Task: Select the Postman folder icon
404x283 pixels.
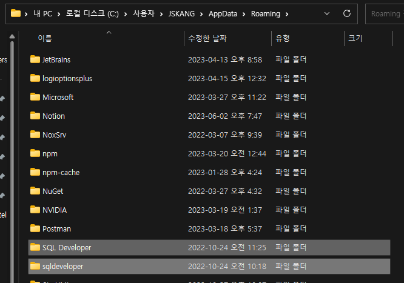Action: [35, 228]
